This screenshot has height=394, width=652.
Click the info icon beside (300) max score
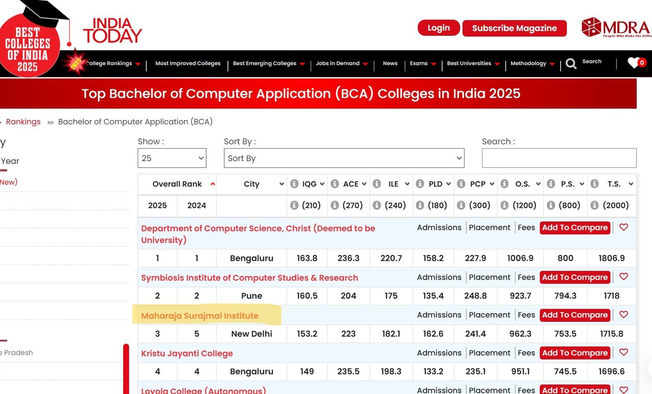point(461,205)
